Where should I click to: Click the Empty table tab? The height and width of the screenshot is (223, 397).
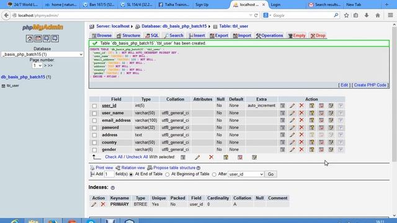coord(297,36)
